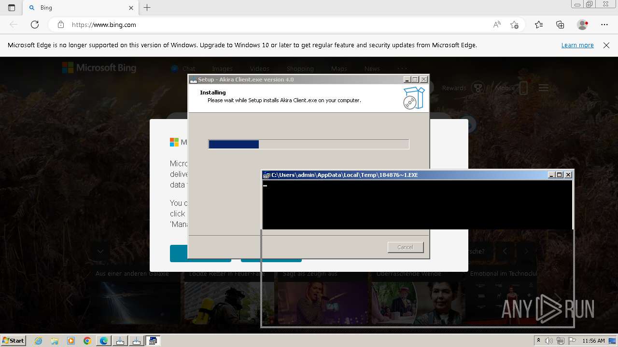Open network status tray icon
Viewport: 618px width, 347px height.
point(561,341)
